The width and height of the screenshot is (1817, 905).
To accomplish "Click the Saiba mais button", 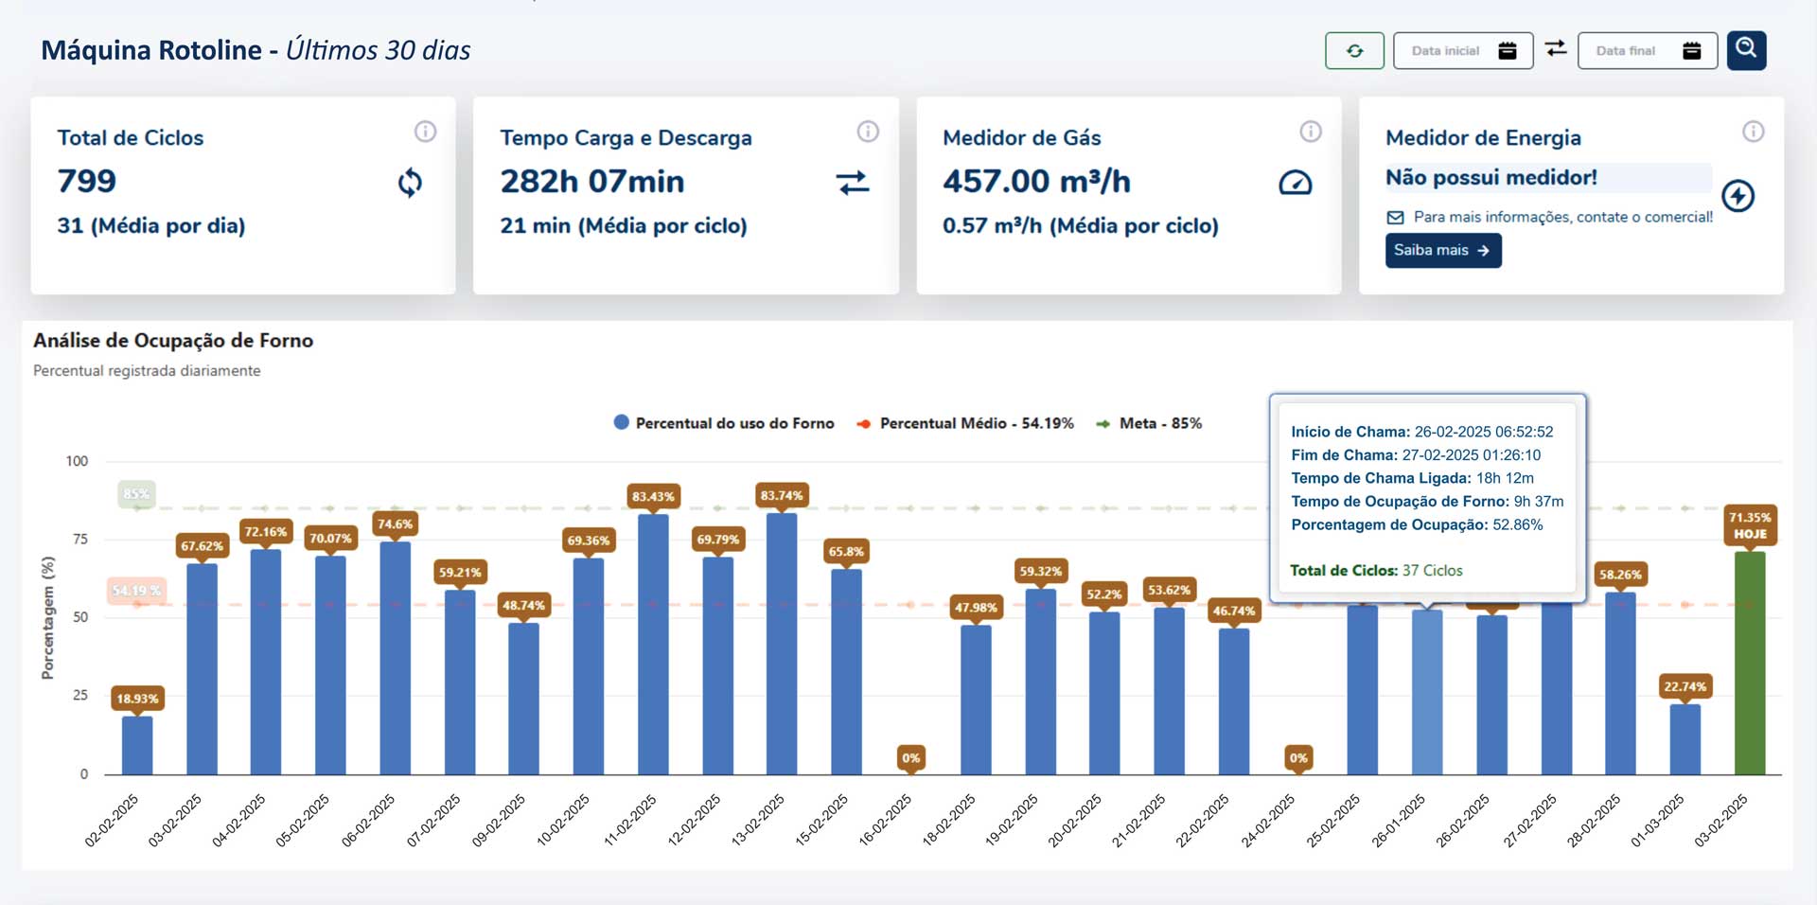I will coord(1443,250).
